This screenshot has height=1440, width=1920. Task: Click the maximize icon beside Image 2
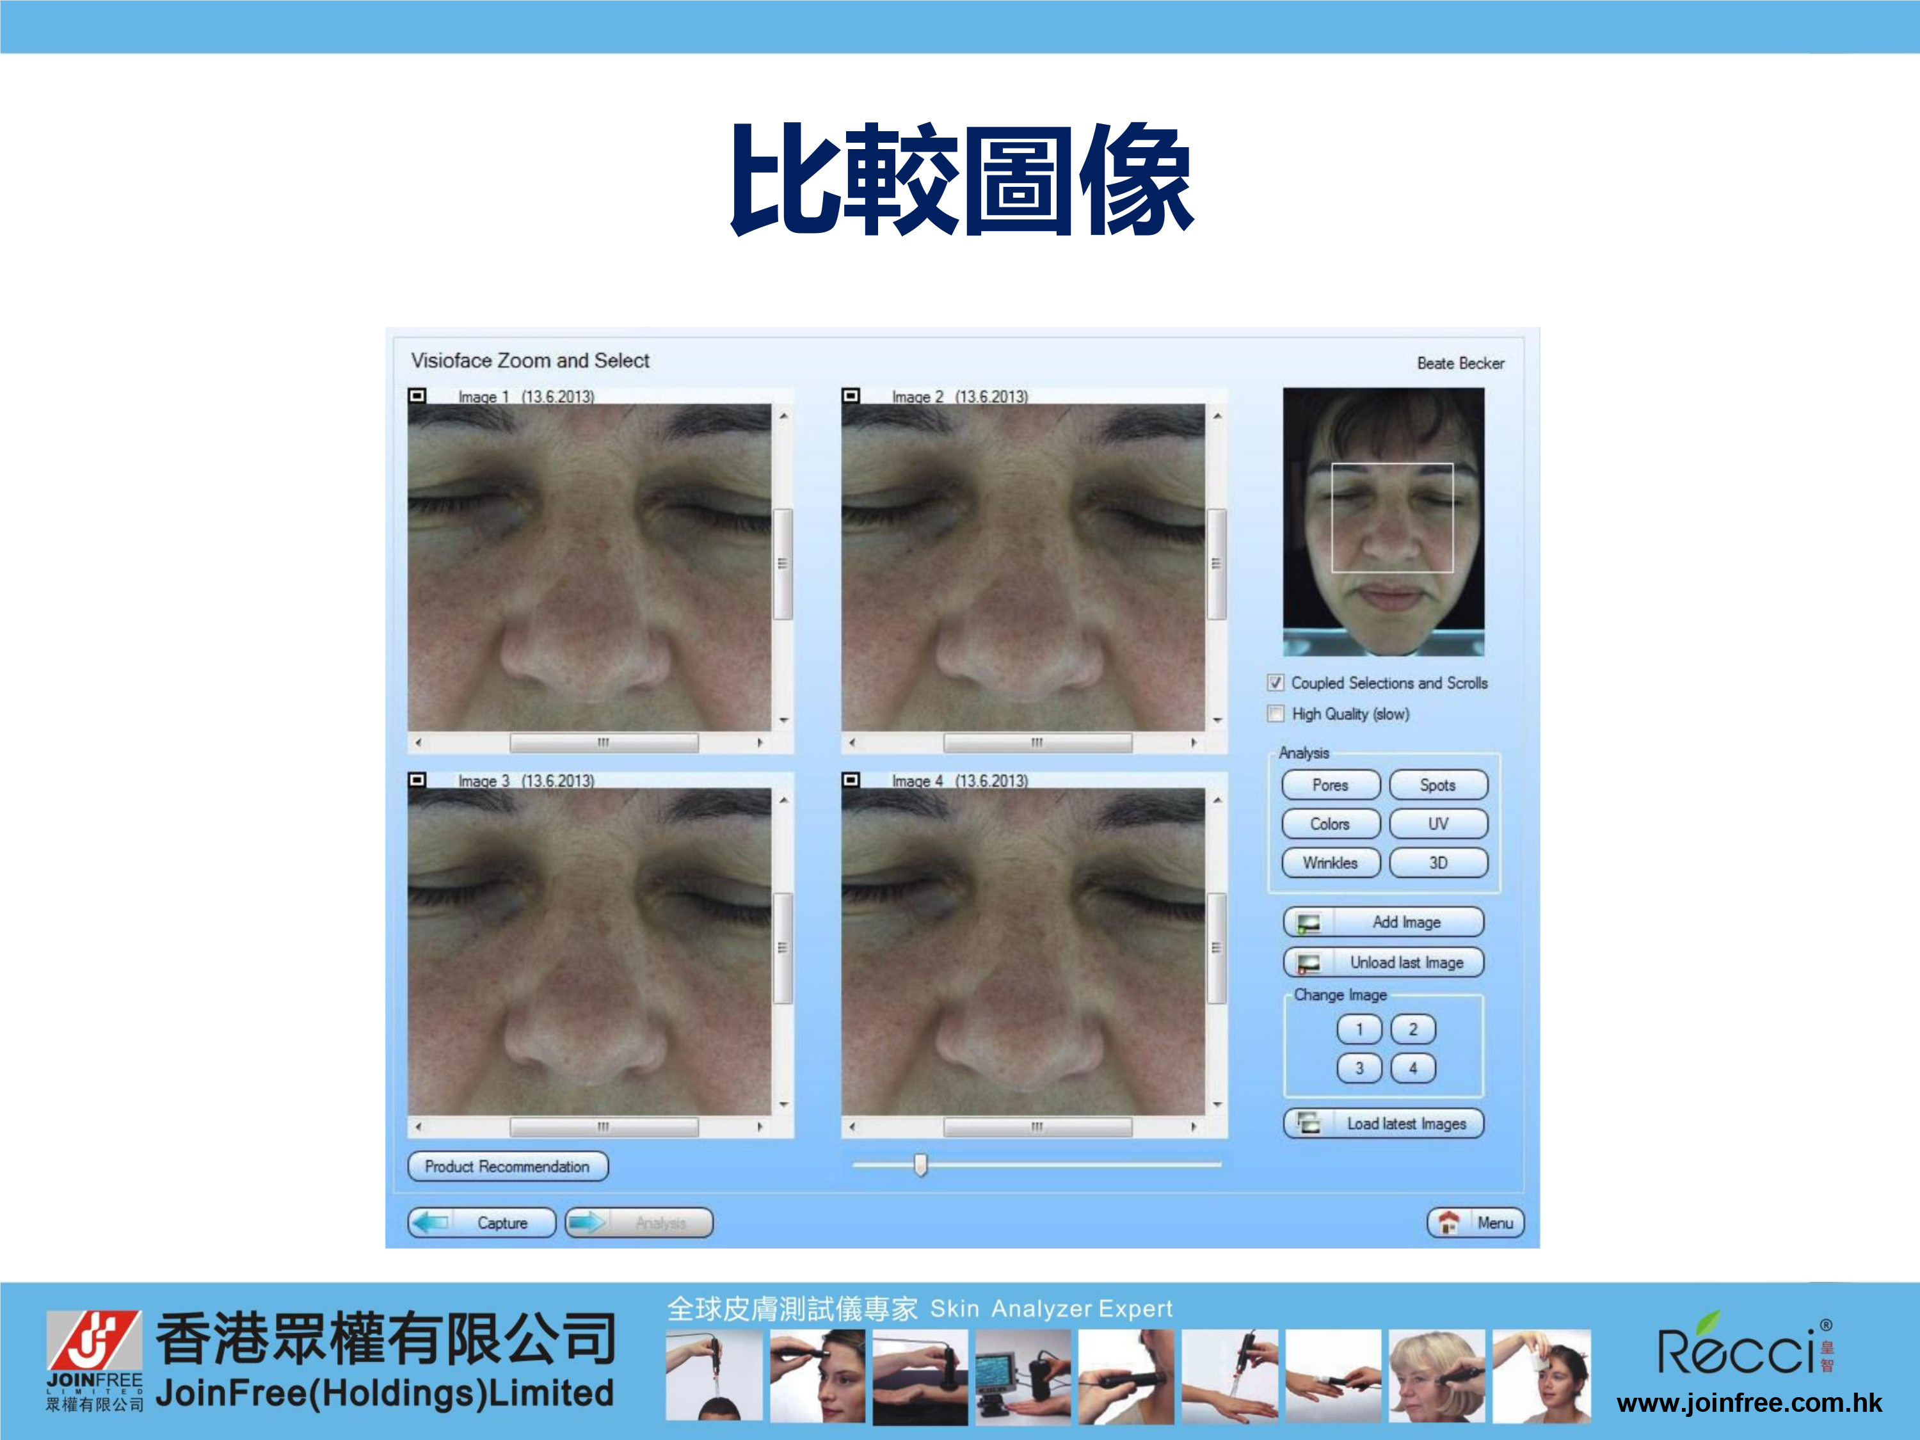[851, 396]
